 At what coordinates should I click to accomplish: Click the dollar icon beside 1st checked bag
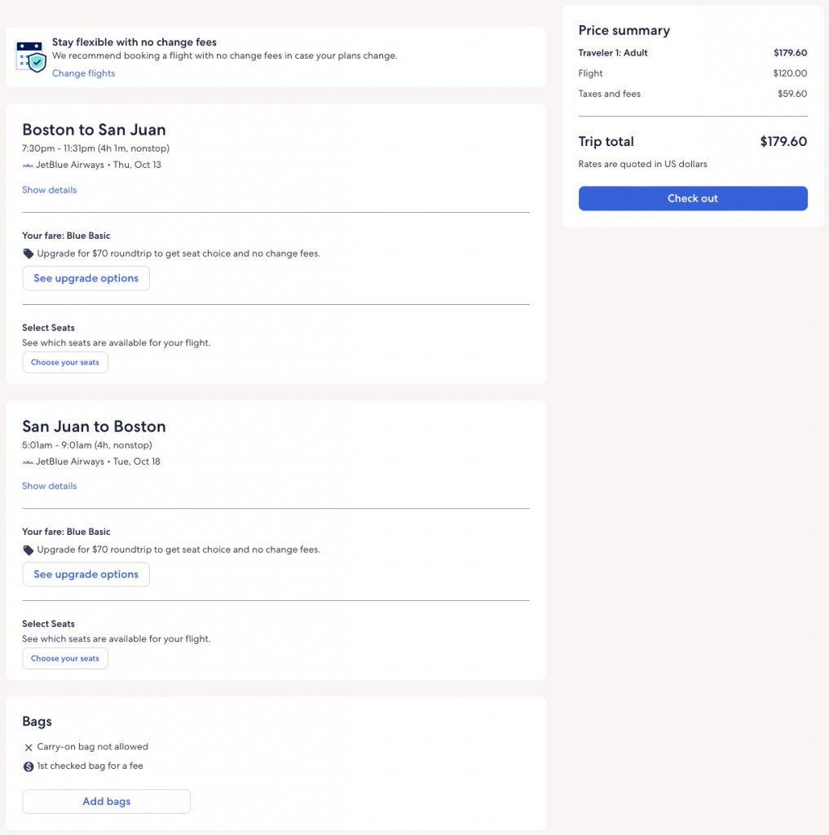click(x=29, y=767)
